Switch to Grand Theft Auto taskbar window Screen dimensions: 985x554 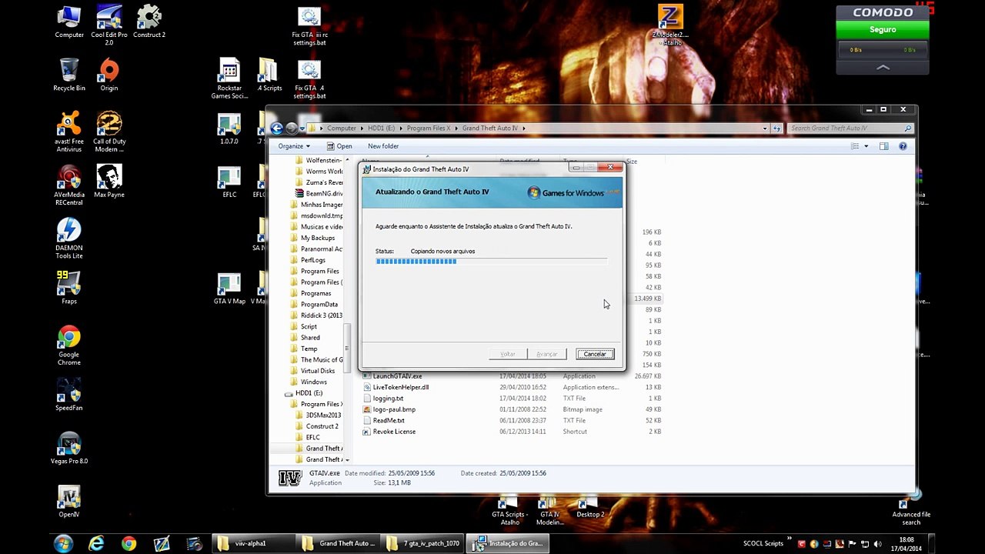coord(339,543)
